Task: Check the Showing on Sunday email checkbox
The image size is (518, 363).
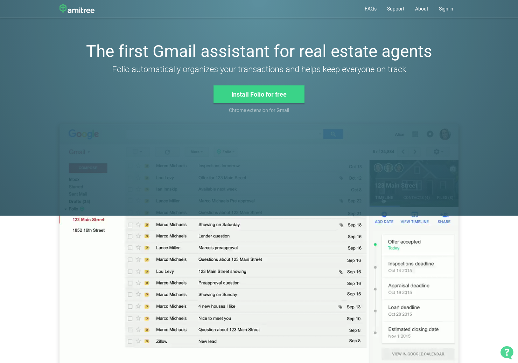Action: coord(130,295)
